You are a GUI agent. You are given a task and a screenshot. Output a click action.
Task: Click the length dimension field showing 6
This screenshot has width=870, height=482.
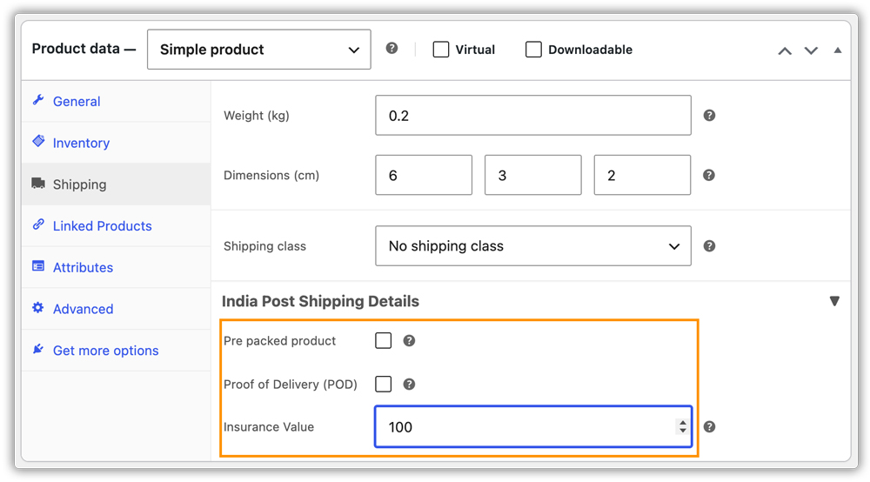(424, 175)
